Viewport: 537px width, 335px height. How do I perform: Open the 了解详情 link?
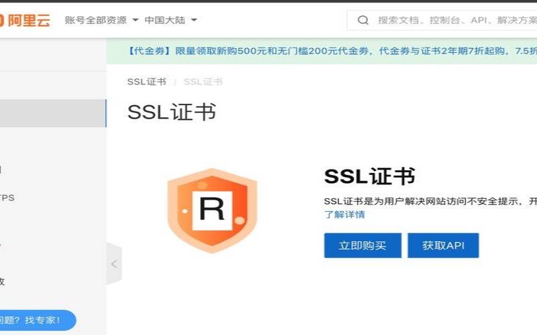[x=344, y=214]
